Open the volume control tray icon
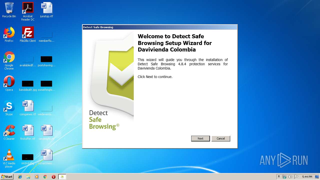 pyautogui.click(x=290, y=177)
